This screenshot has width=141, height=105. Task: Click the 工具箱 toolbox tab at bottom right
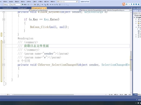(x=135, y=94)
